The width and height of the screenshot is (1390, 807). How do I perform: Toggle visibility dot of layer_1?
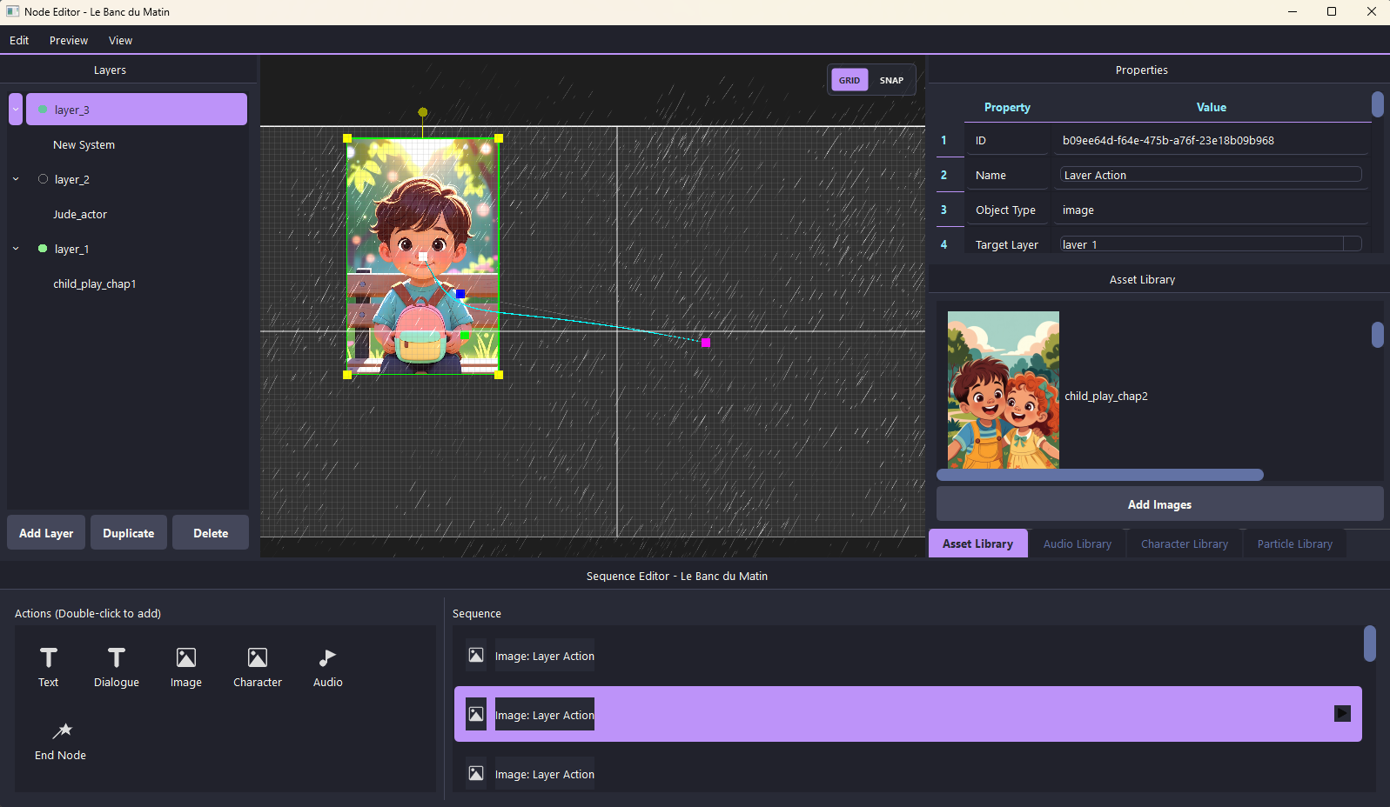(43, 249)
